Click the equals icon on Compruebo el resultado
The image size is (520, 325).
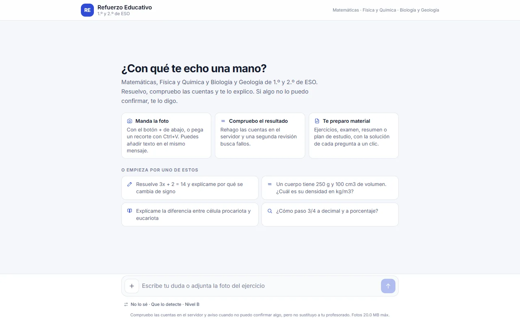click(x=223, y=121)
